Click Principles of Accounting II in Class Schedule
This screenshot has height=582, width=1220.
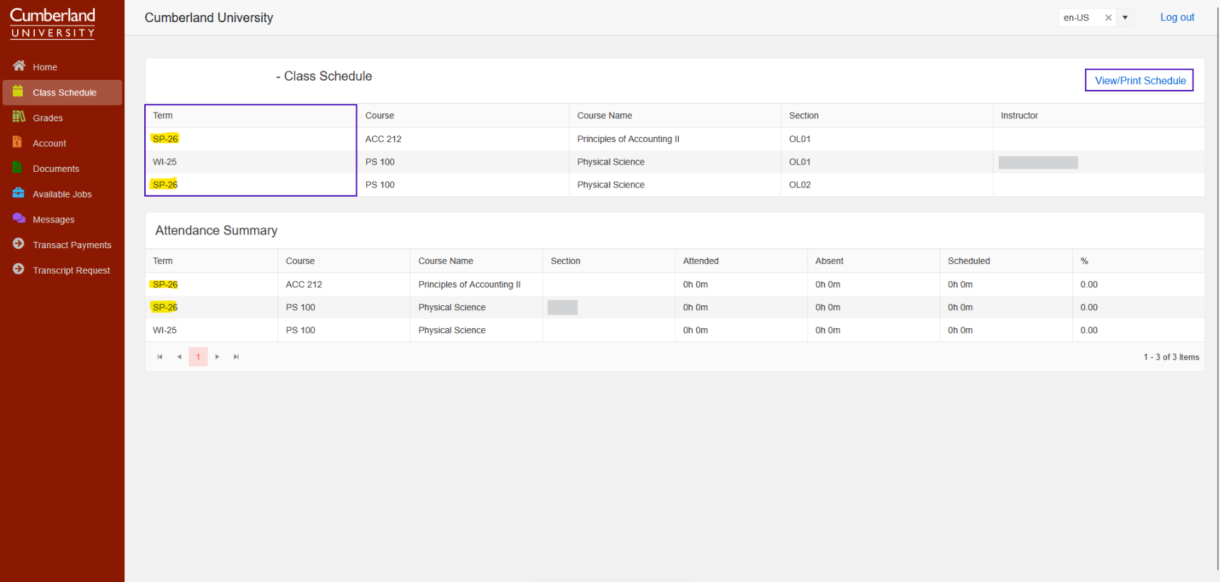pyautogui.click(x=628, y=139)
